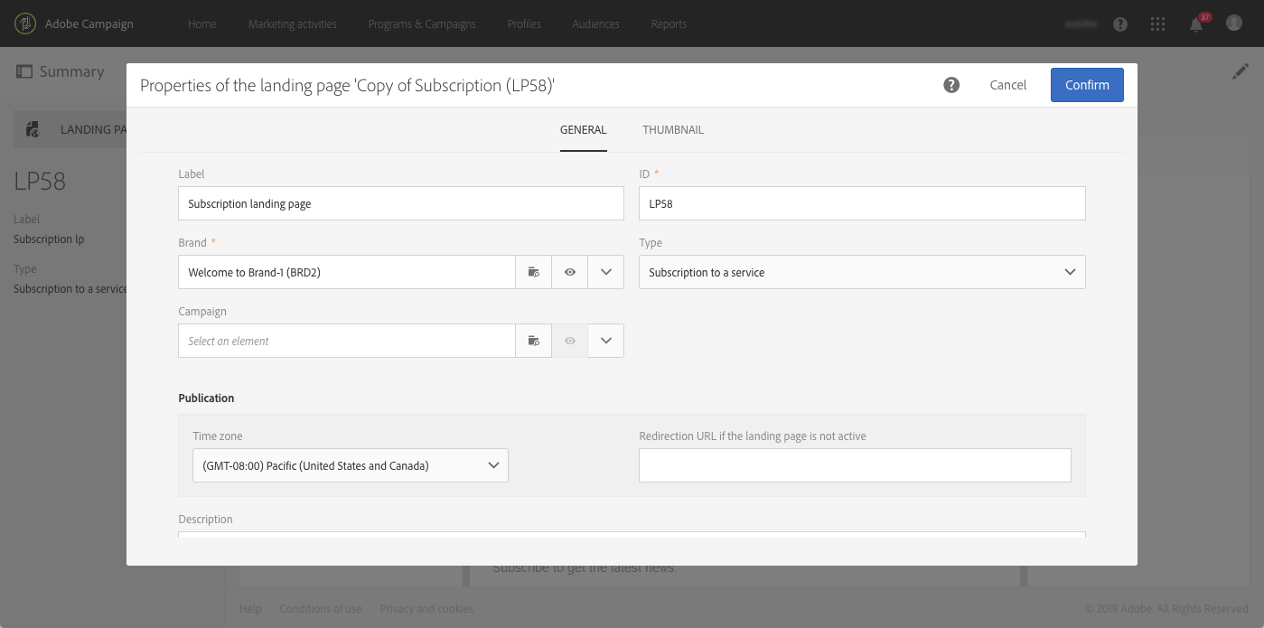Screen dimensions: 1264x628
Task: Open the Help footer link
Action: pos(250,609)
